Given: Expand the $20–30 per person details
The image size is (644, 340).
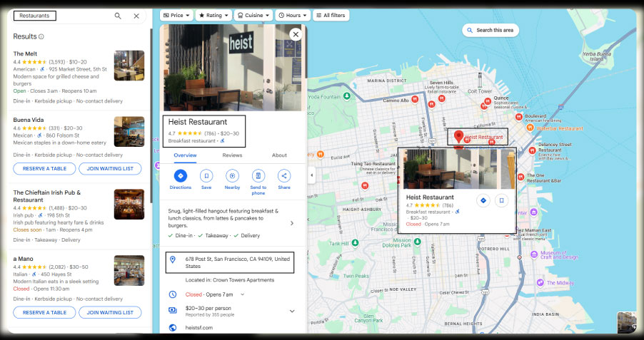Looking at the screenshot, I should click(291, 311).
